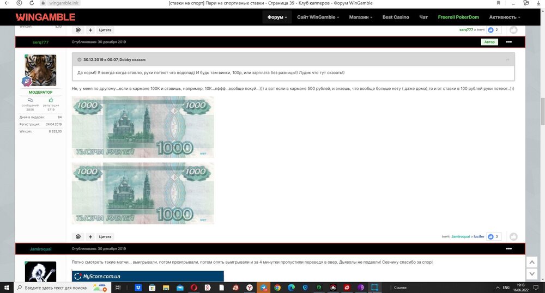Image resolution: width=545 pixels, height=293 pixels.
Task: Open Jamiroquai profile from post header
Action: [40, 249]
